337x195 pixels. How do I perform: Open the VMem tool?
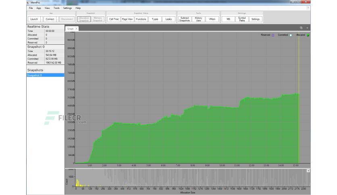point(212,19)
